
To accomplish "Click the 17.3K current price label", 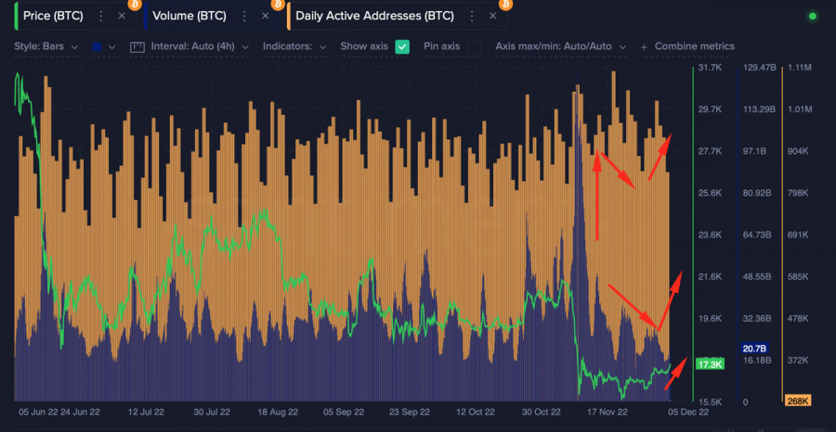I will (709, 365).
